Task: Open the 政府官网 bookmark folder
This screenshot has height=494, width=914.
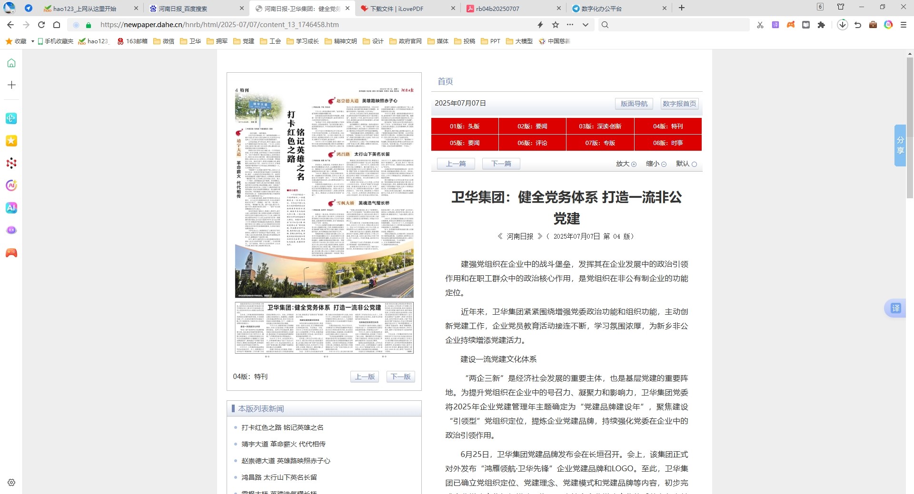Action: click(406, 41)
